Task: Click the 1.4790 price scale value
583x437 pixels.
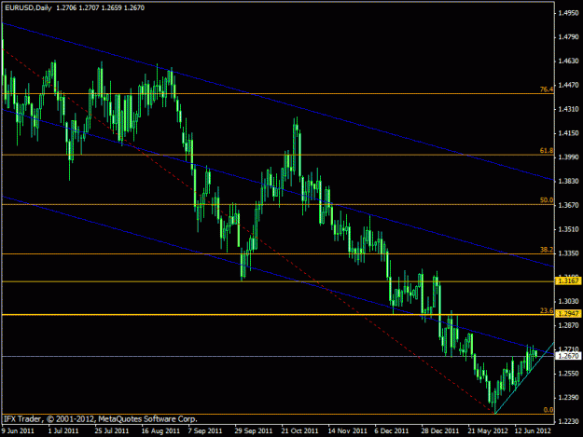Action: point(568,37)
